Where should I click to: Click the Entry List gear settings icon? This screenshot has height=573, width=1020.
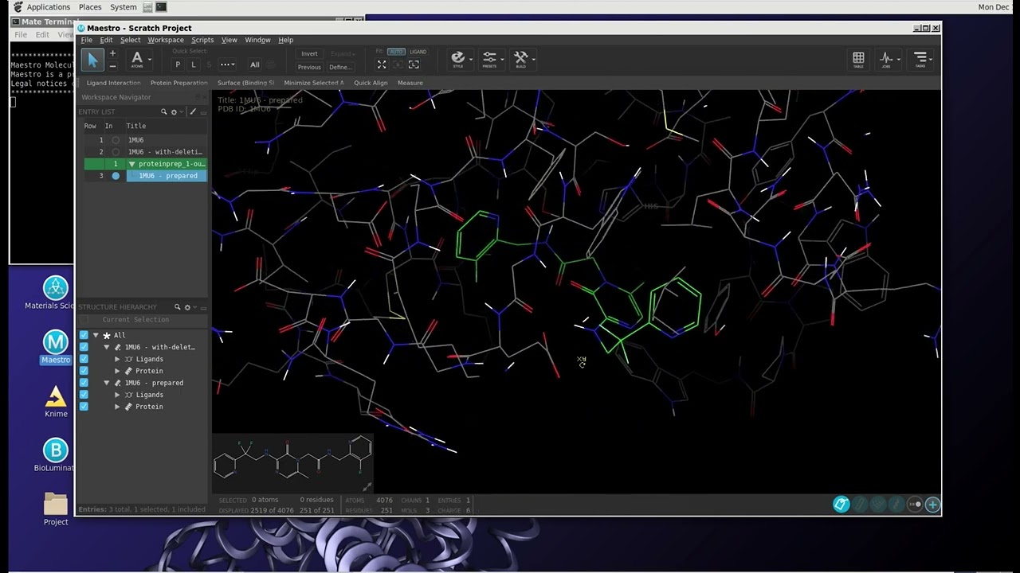174,111
